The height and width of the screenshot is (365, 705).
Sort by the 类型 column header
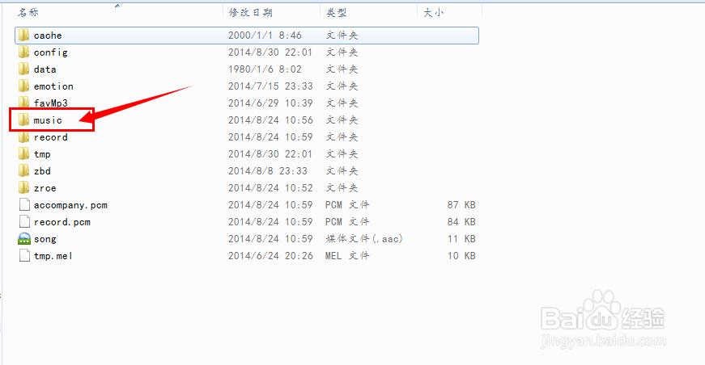(337, 13)
